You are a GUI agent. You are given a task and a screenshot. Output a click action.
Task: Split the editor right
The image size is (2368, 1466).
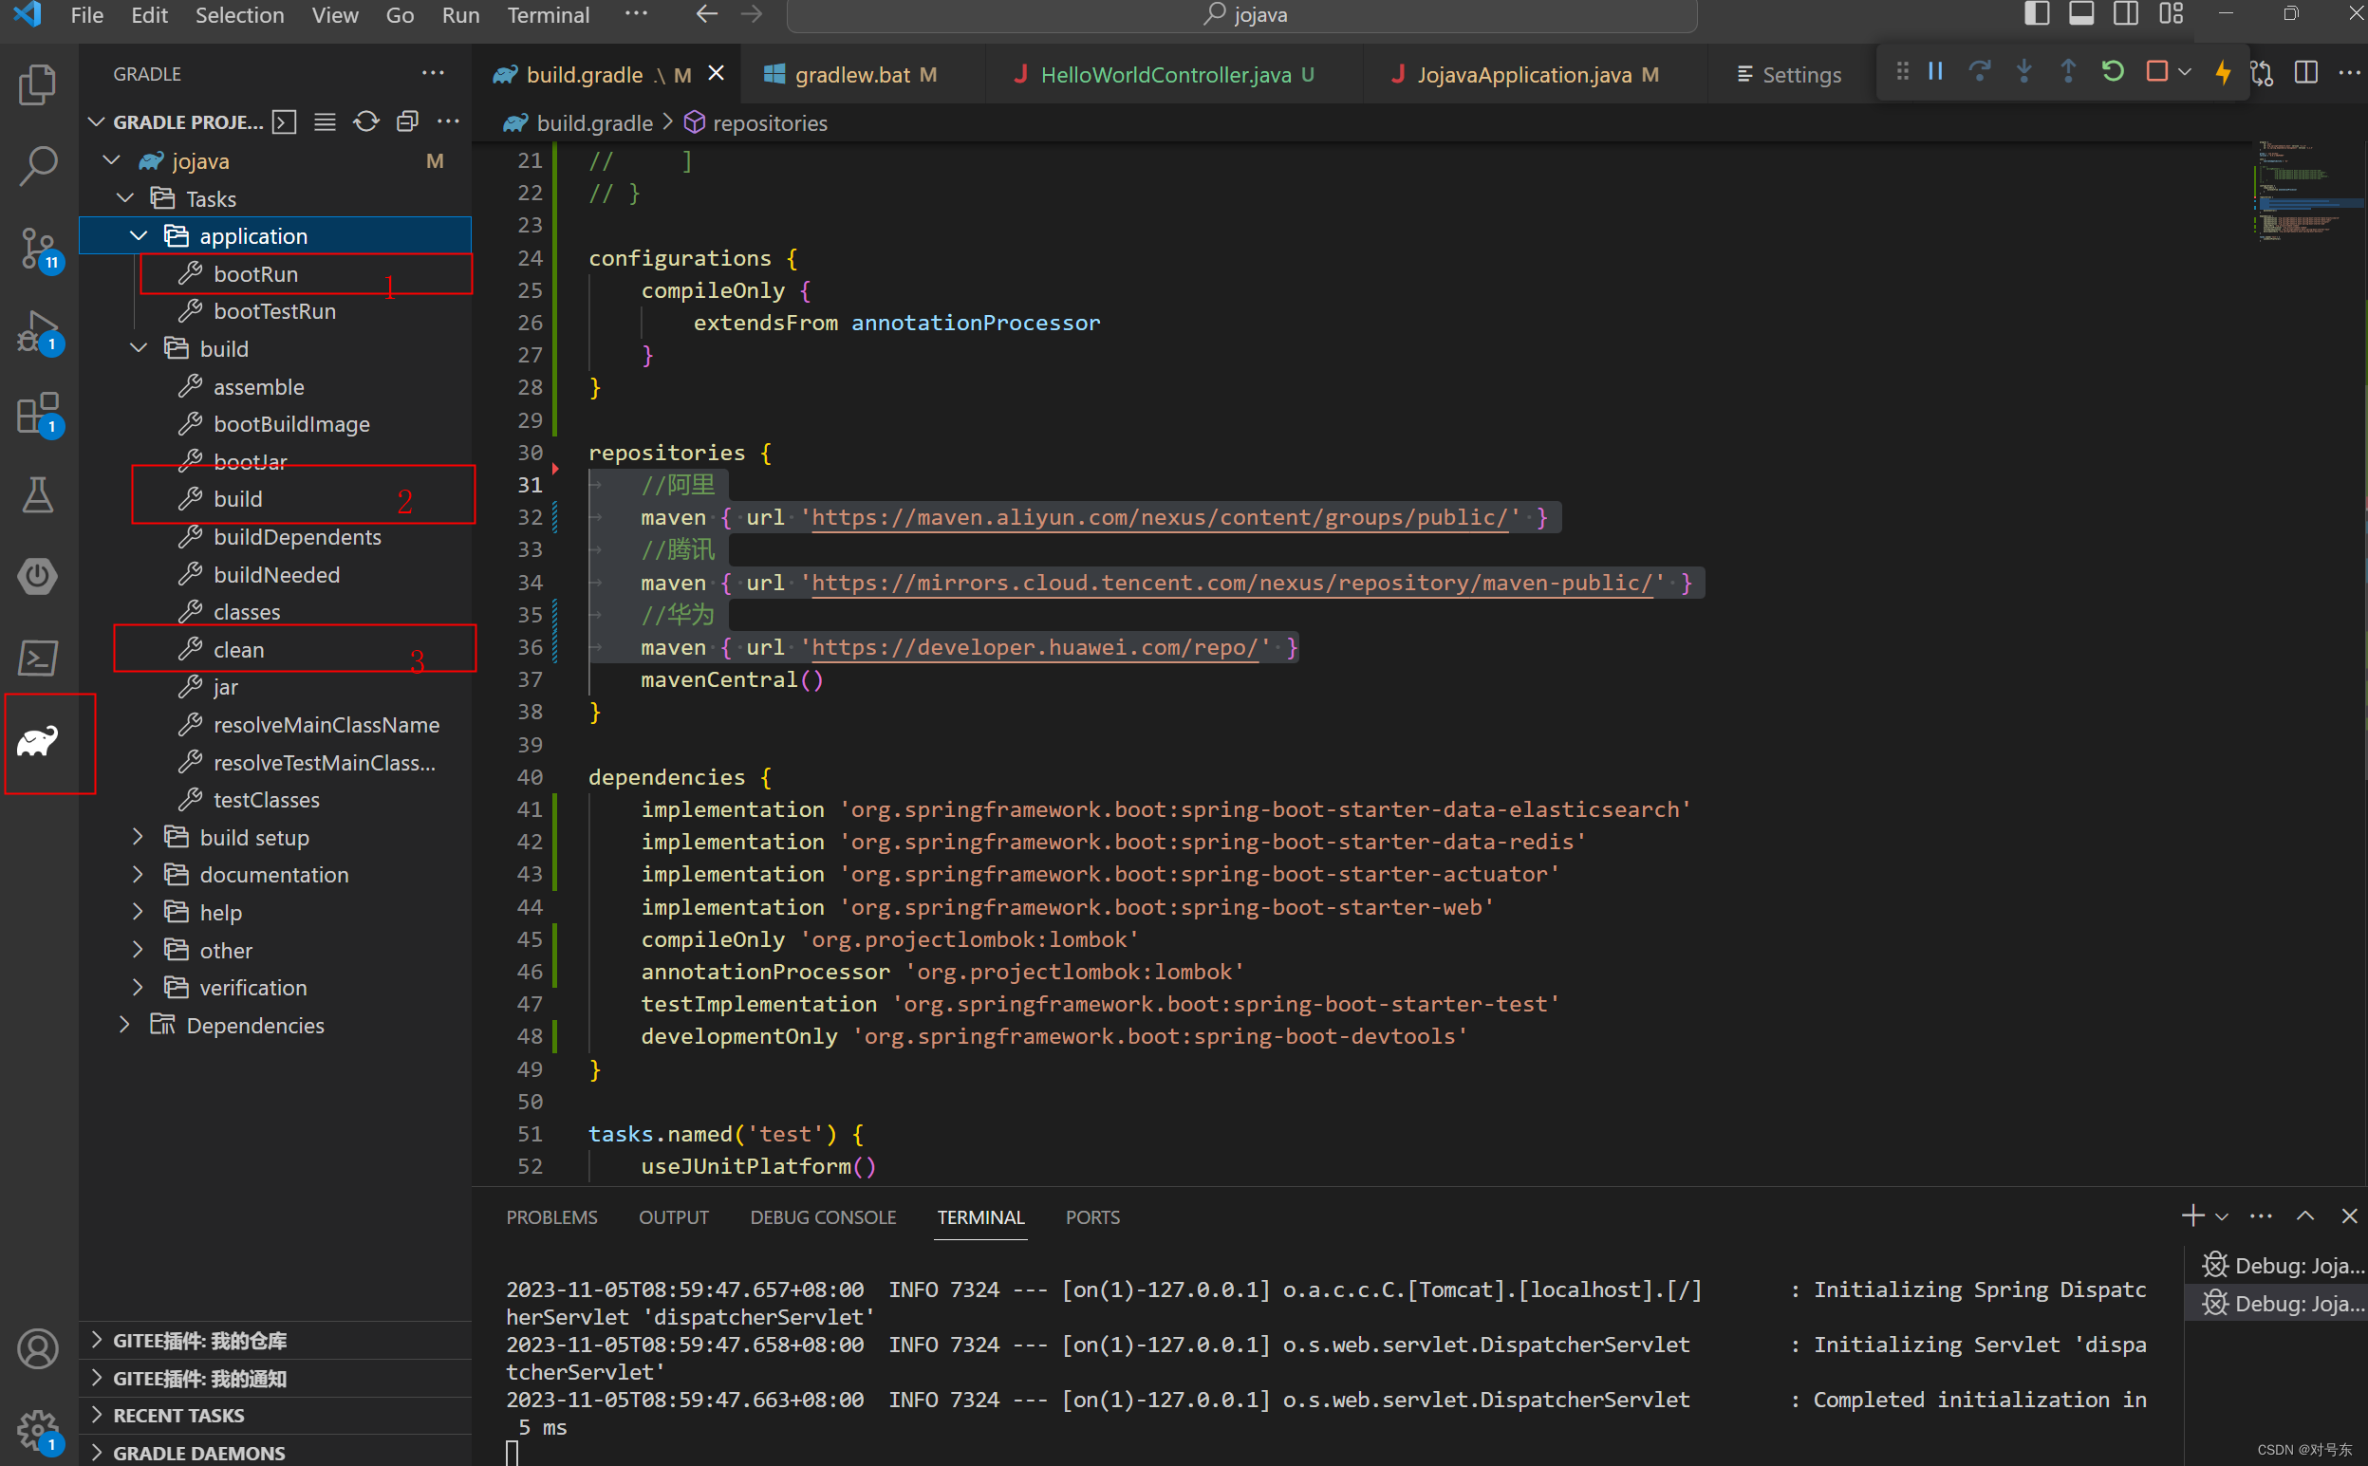coord(2306,73)
